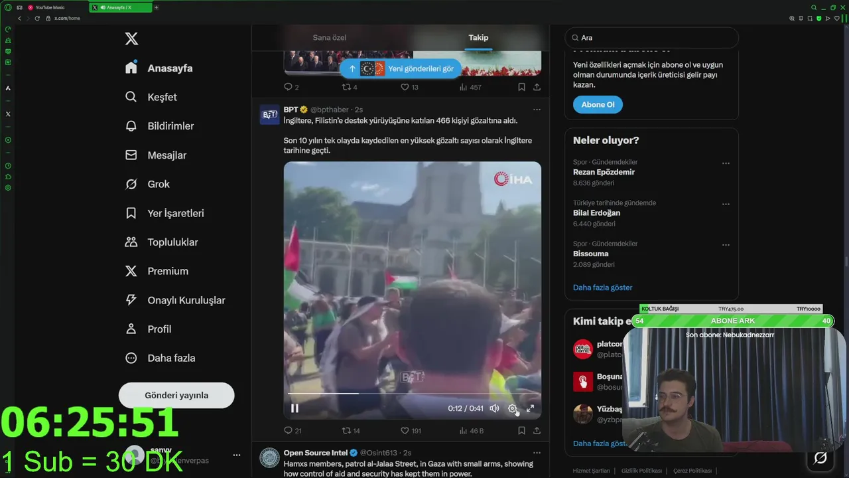Open Anasayfa home navigation item

159,68
